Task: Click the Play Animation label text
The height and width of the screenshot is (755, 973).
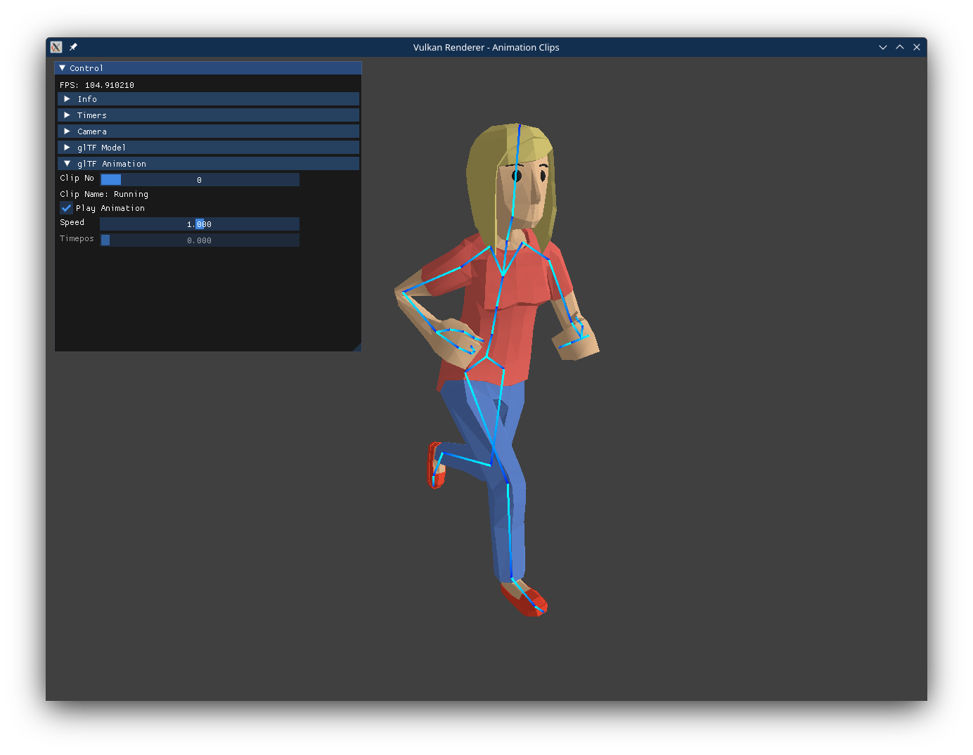Action: click(110, 208)
